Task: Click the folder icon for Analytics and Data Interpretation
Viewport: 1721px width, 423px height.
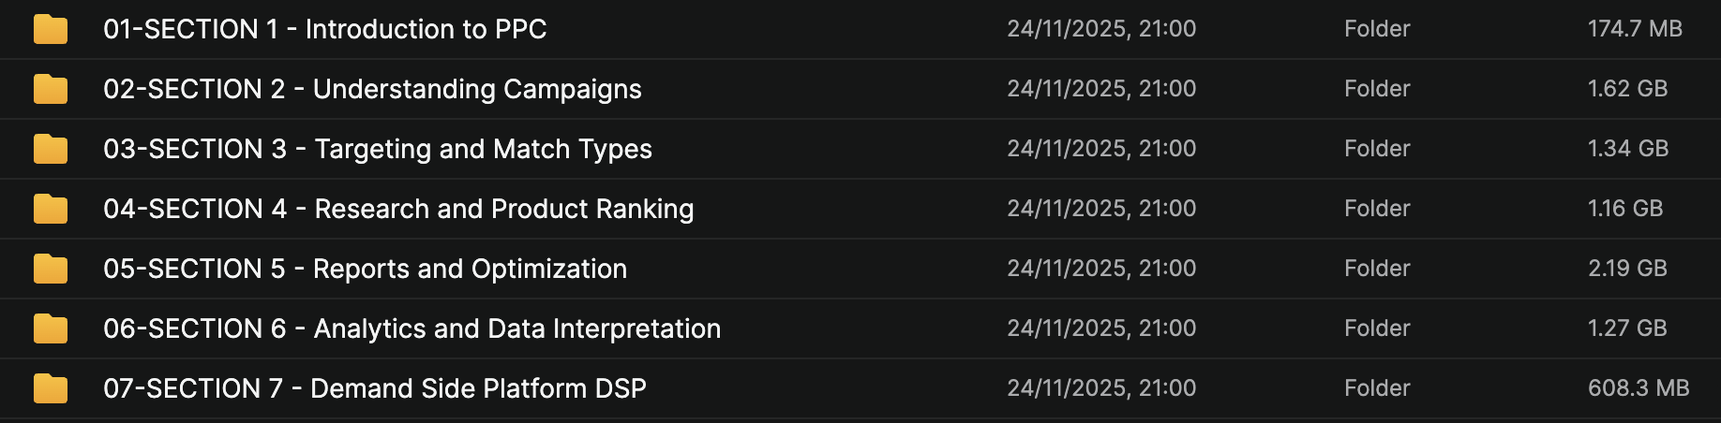Action: tap(51, 328)
